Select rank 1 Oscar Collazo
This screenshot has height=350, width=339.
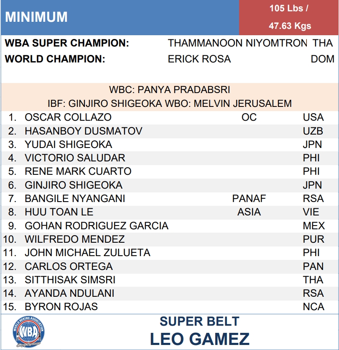68,117
